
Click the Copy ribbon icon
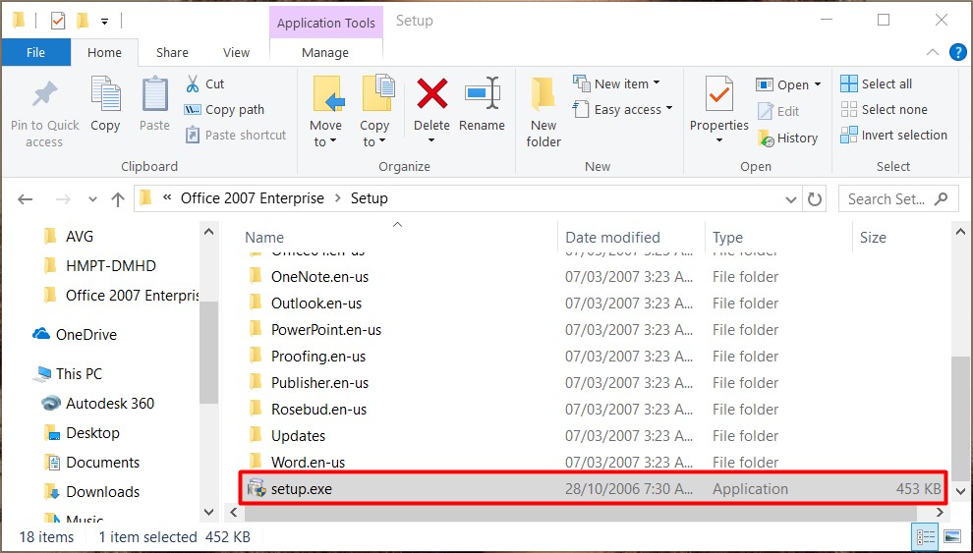coord(105,95)
